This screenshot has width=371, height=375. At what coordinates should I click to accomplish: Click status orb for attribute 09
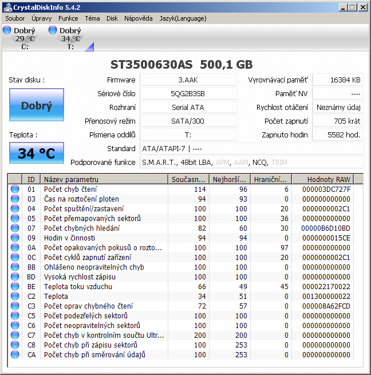(x=15, y=238)
